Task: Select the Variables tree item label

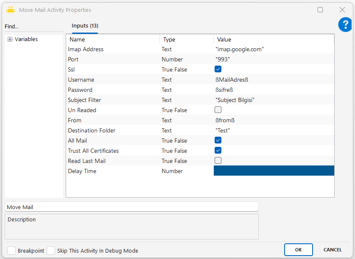Action: pos(26,39)
